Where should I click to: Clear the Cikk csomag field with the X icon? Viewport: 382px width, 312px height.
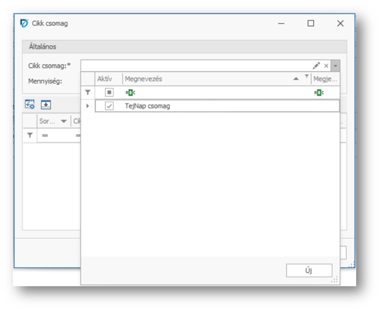pos(327,66)
